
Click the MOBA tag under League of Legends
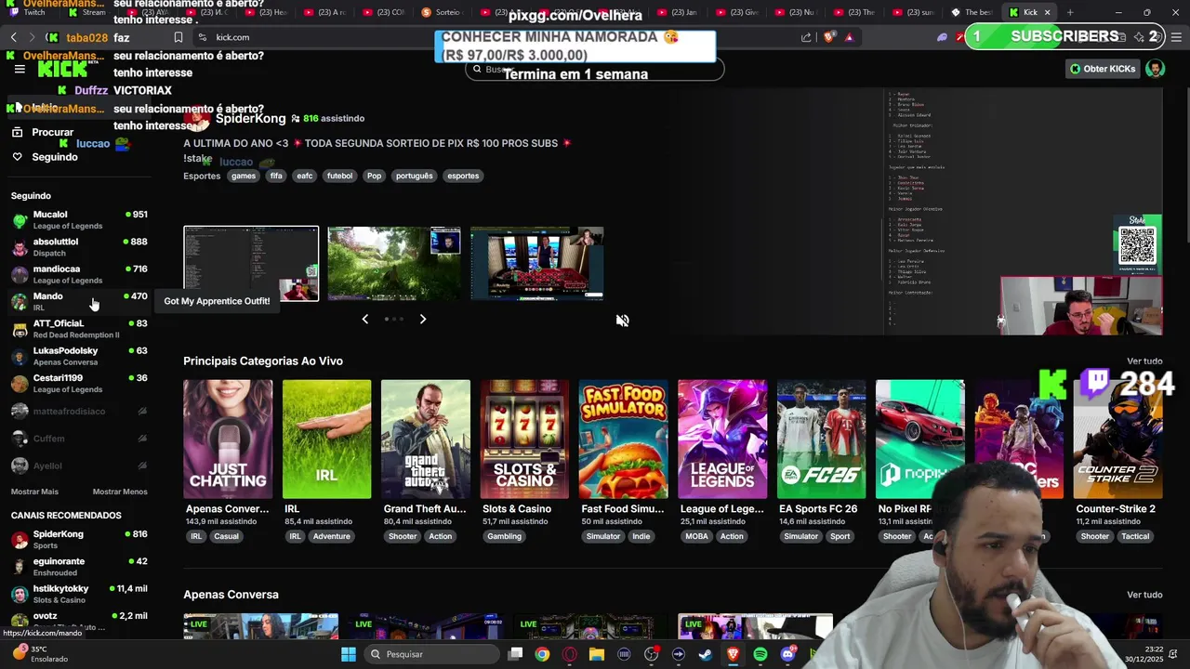[696, 536]
